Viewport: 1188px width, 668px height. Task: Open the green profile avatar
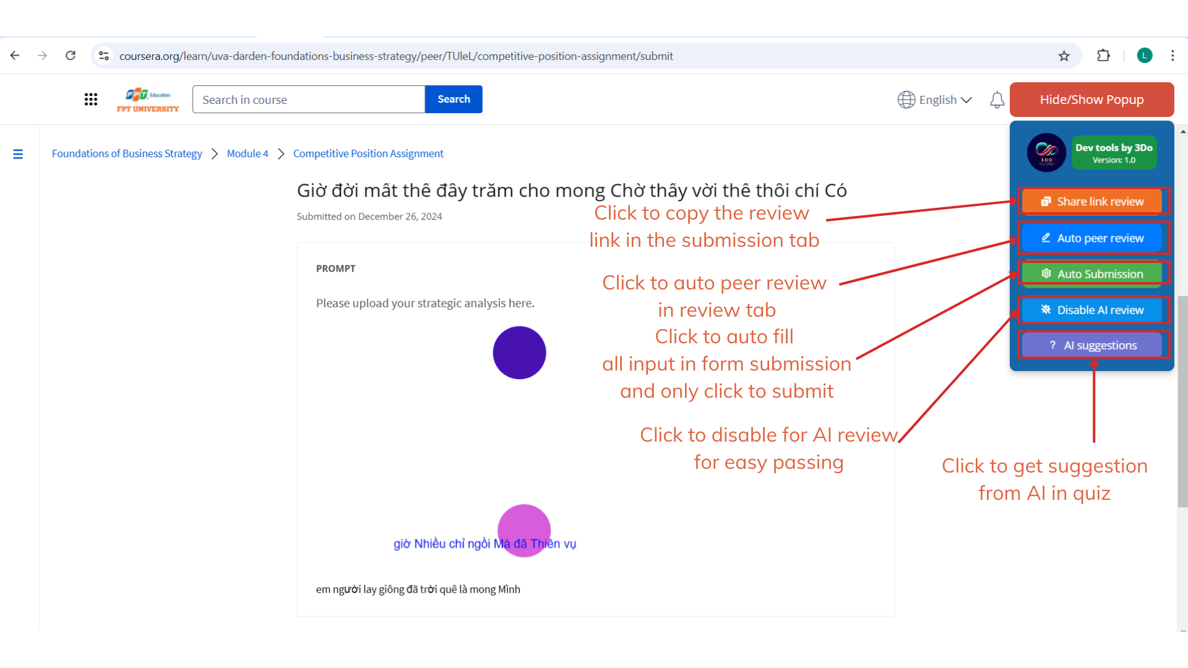pos(1144,56)
